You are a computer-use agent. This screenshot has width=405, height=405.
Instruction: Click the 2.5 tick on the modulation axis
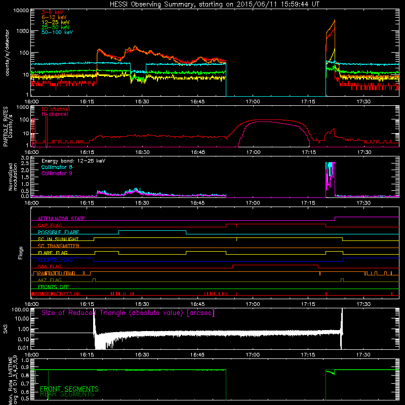coord(25,164)
